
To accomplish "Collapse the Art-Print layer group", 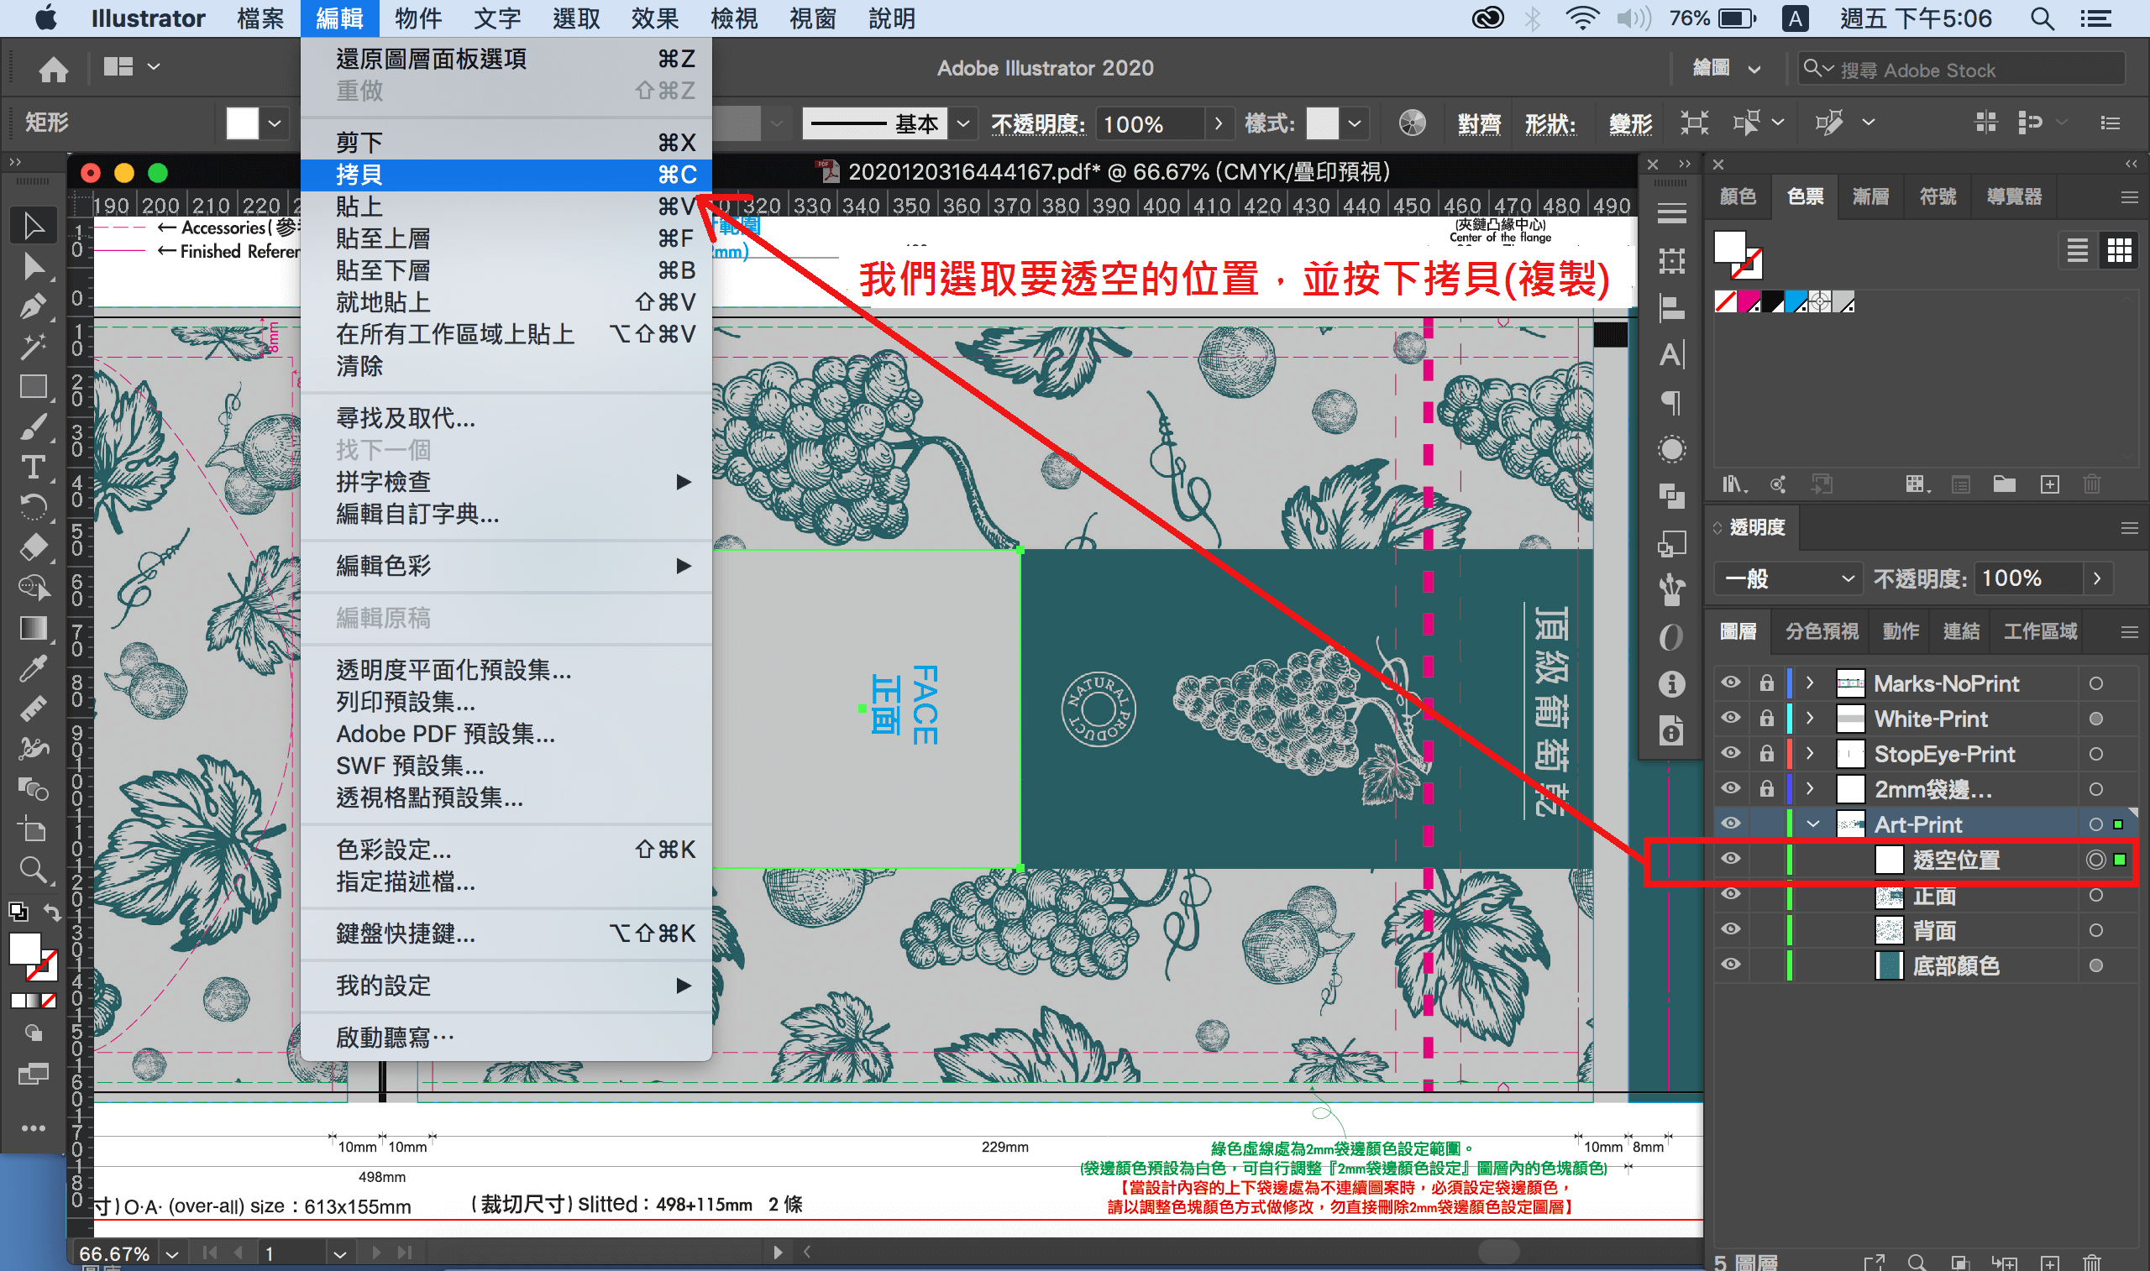I will point(1812,823).
